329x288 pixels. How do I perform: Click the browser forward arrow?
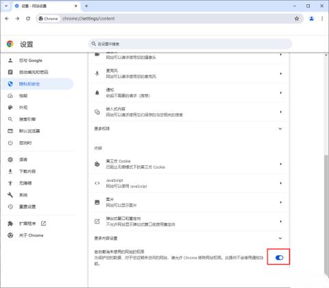coord(17,19)
